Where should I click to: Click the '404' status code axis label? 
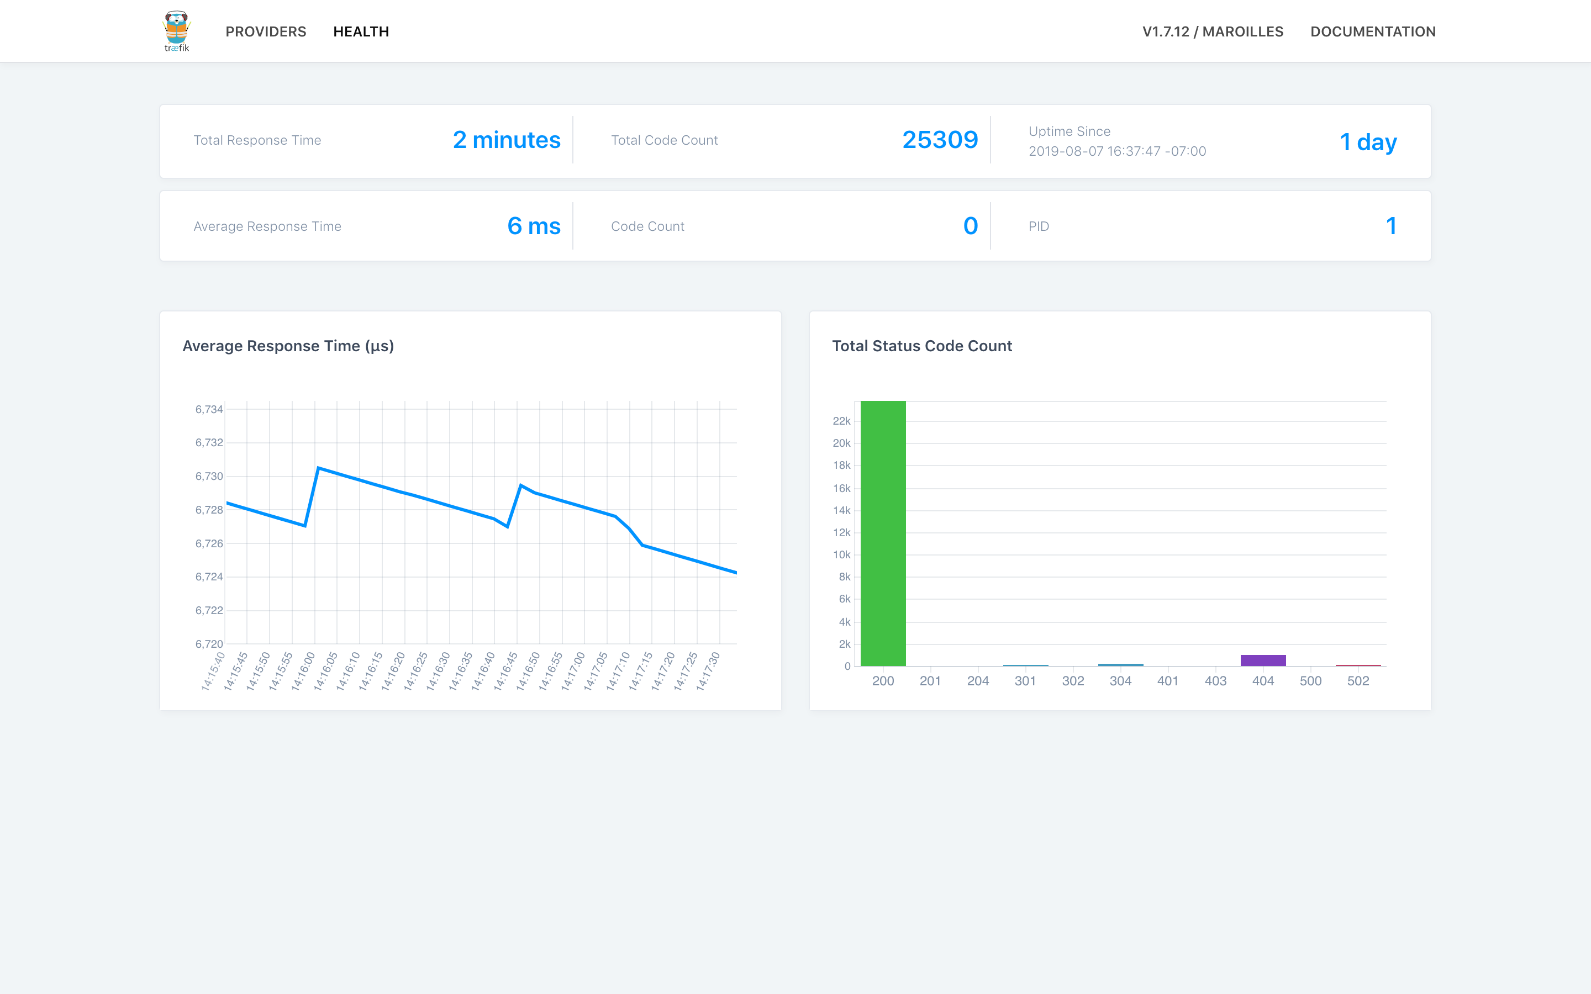click(x=1263, y=681)
